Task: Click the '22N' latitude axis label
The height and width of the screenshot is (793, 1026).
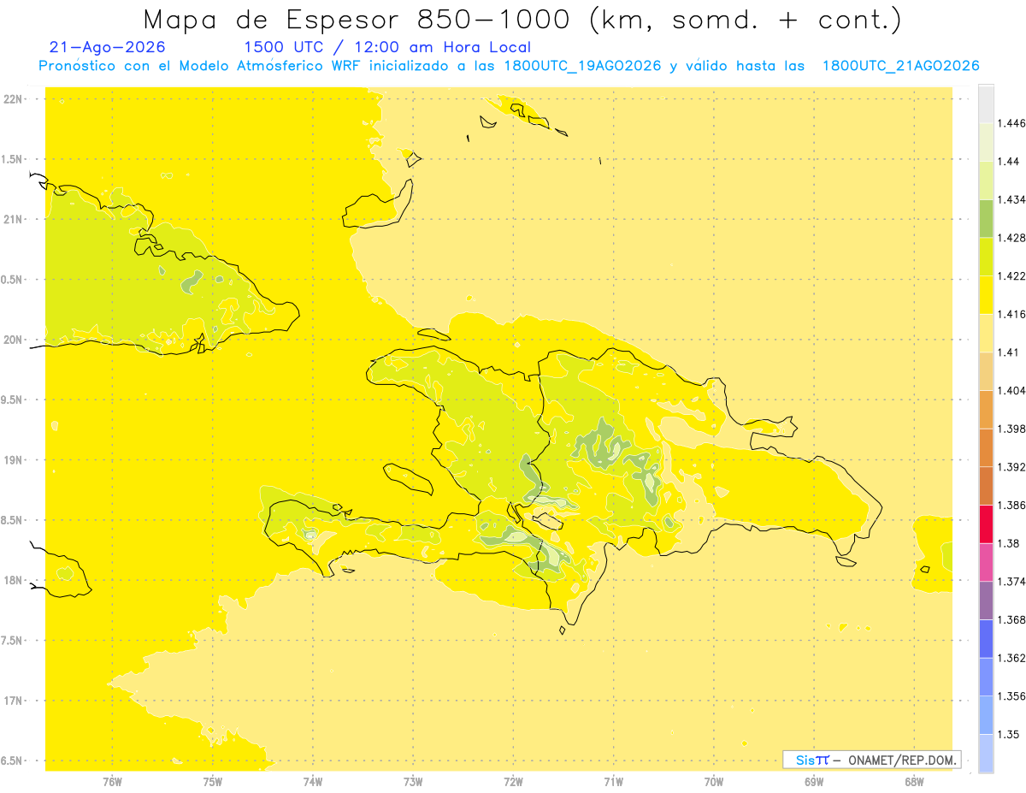Action: pyautogui.click(x=15, y=99)
